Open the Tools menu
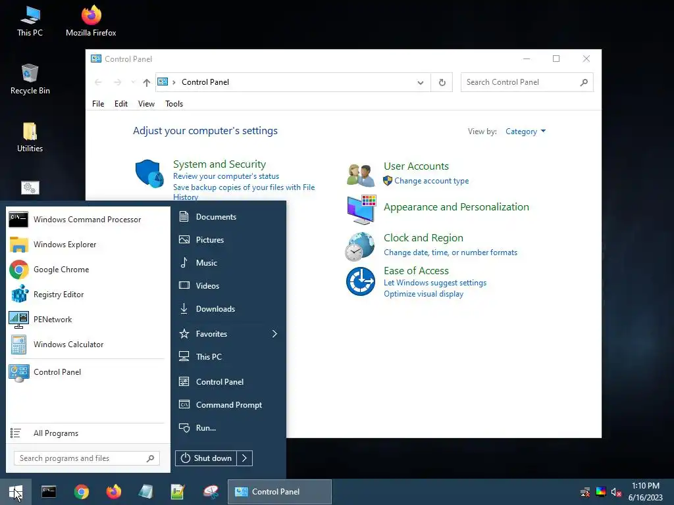The image size is (674, 505). (x=174, y=104)
